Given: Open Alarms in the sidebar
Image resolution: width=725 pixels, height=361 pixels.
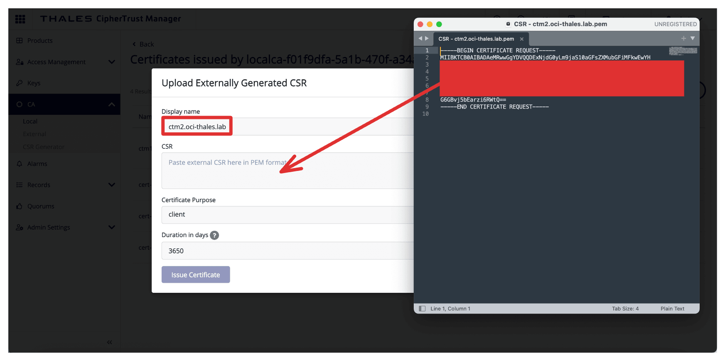Looking at the screenshot, I should pos(37,163).
